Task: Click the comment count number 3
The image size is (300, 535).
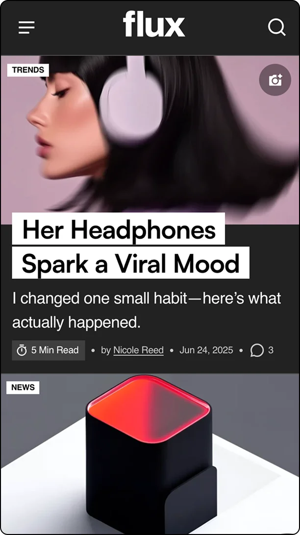Action: coord(271,350)
